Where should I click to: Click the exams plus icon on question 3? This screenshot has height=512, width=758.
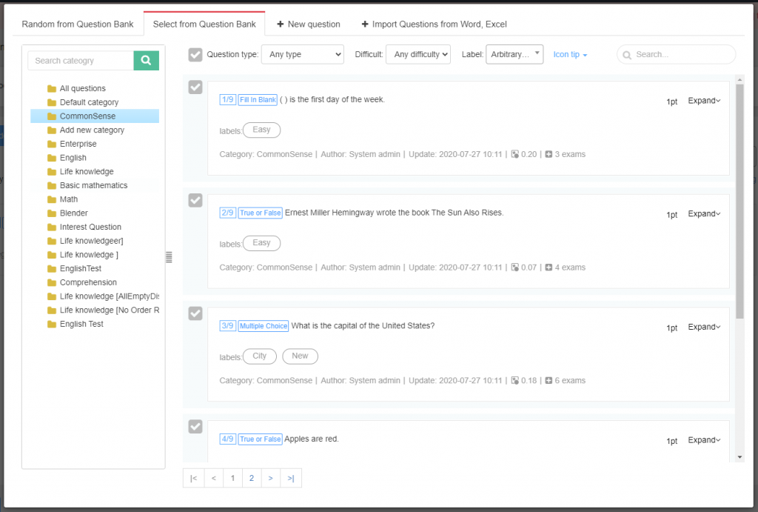tap(549, 381)
